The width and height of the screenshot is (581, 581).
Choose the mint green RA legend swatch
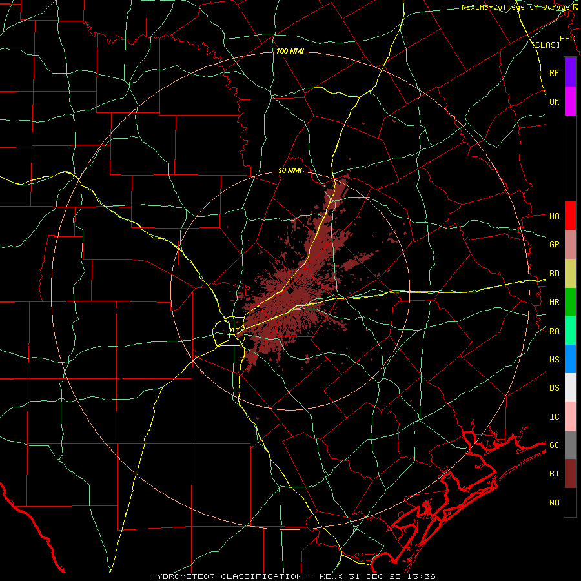coord(570,331)
